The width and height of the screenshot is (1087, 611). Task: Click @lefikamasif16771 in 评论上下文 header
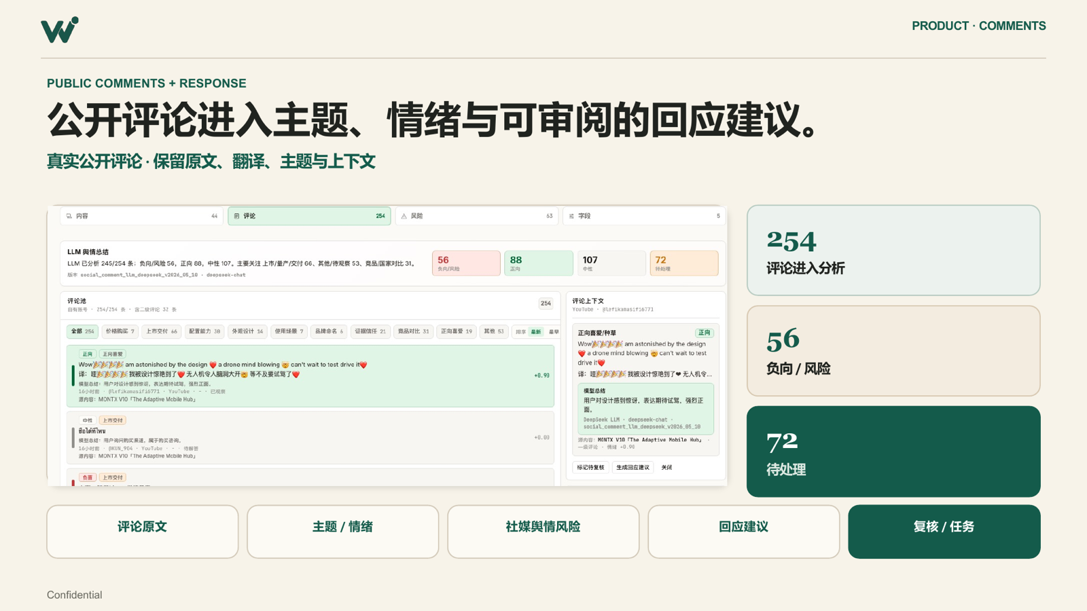point(628,310)
